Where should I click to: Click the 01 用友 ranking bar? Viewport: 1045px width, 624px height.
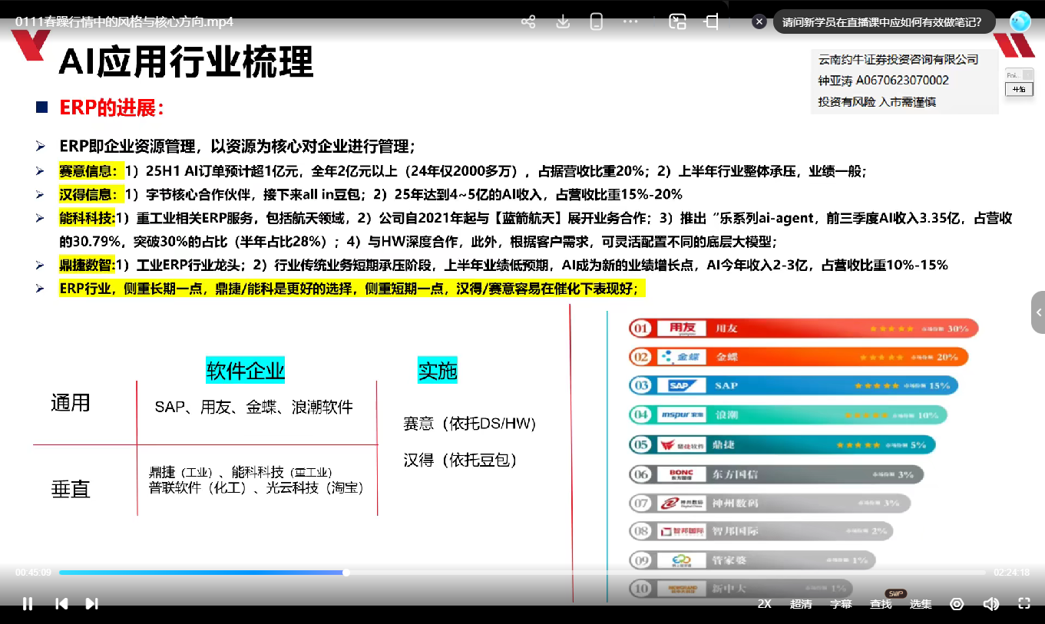803,329
